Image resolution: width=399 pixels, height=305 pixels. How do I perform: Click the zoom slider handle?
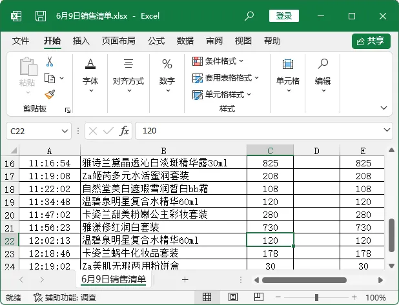coord(316,297)
